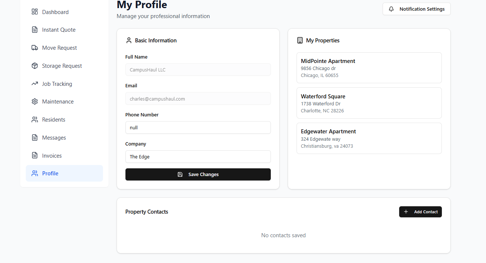Navigate to the Invoices section

pyautogui.click(x=52, y=155)
